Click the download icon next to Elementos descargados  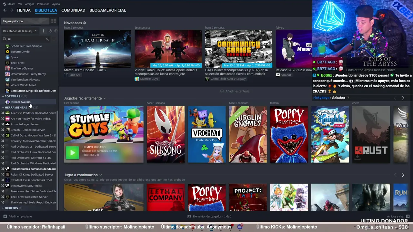(x=189, y=217)
